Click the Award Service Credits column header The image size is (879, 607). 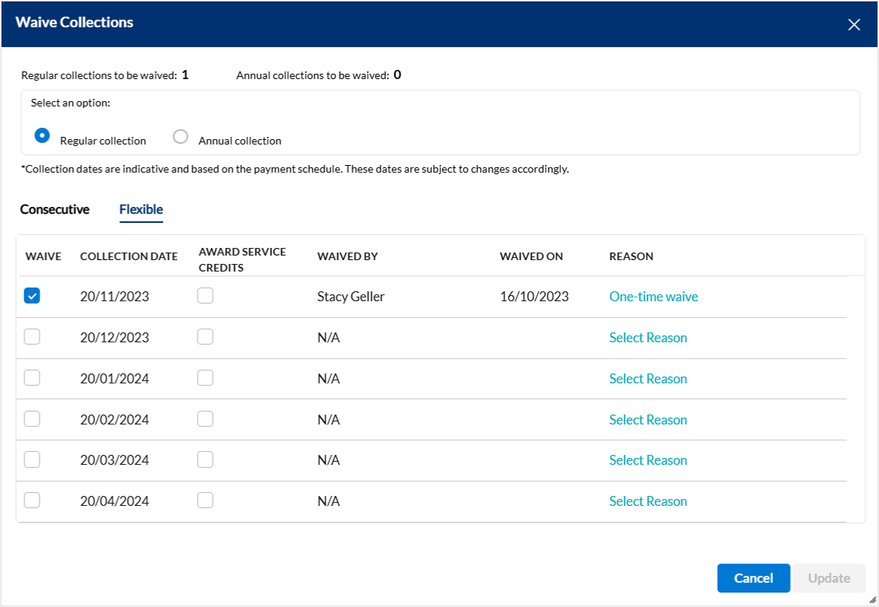point(242,259)
